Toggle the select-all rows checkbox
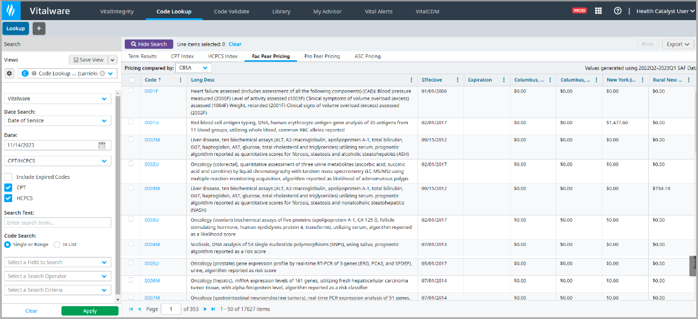The height and width of the screenshot is (319, 698). pyautogui.click(x=131, y=80)
